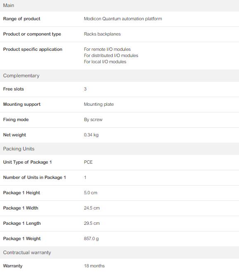Select For remote I/O modules text
Viewport: 239px width, 274px height.
107,49
